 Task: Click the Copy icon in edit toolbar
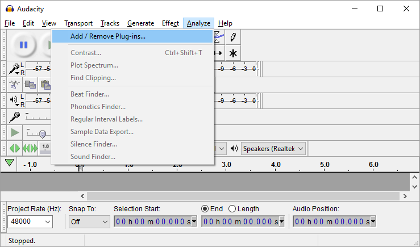30,85
